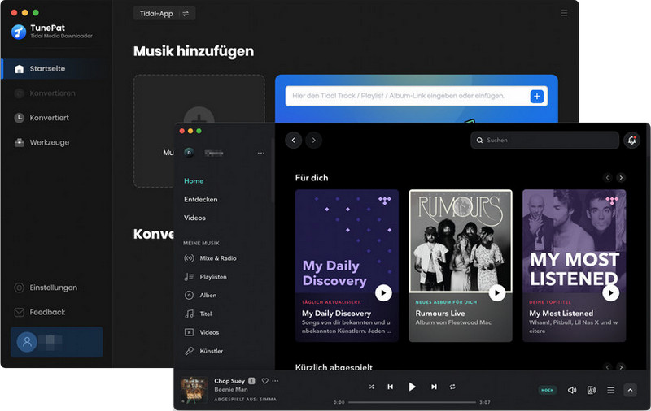Open My Daily Discovery cover thumbnail

point(347,241)
